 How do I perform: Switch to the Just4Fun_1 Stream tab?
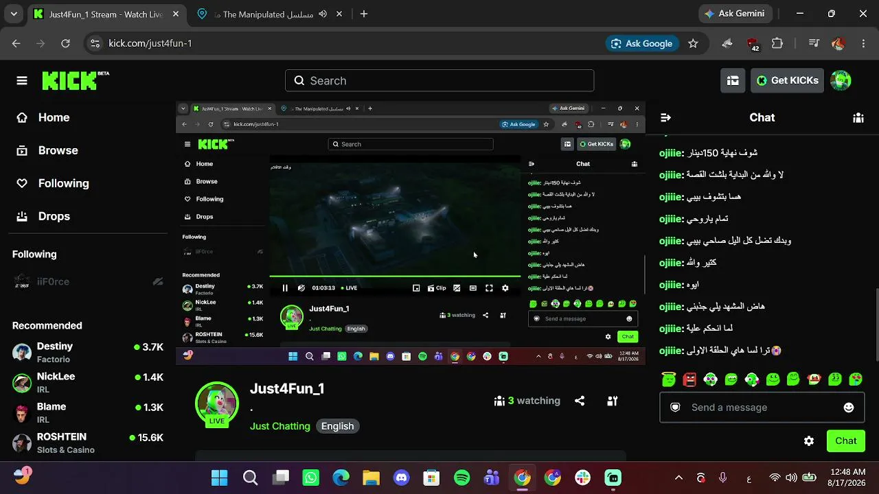pyautogui.click(x=105, y=14)
